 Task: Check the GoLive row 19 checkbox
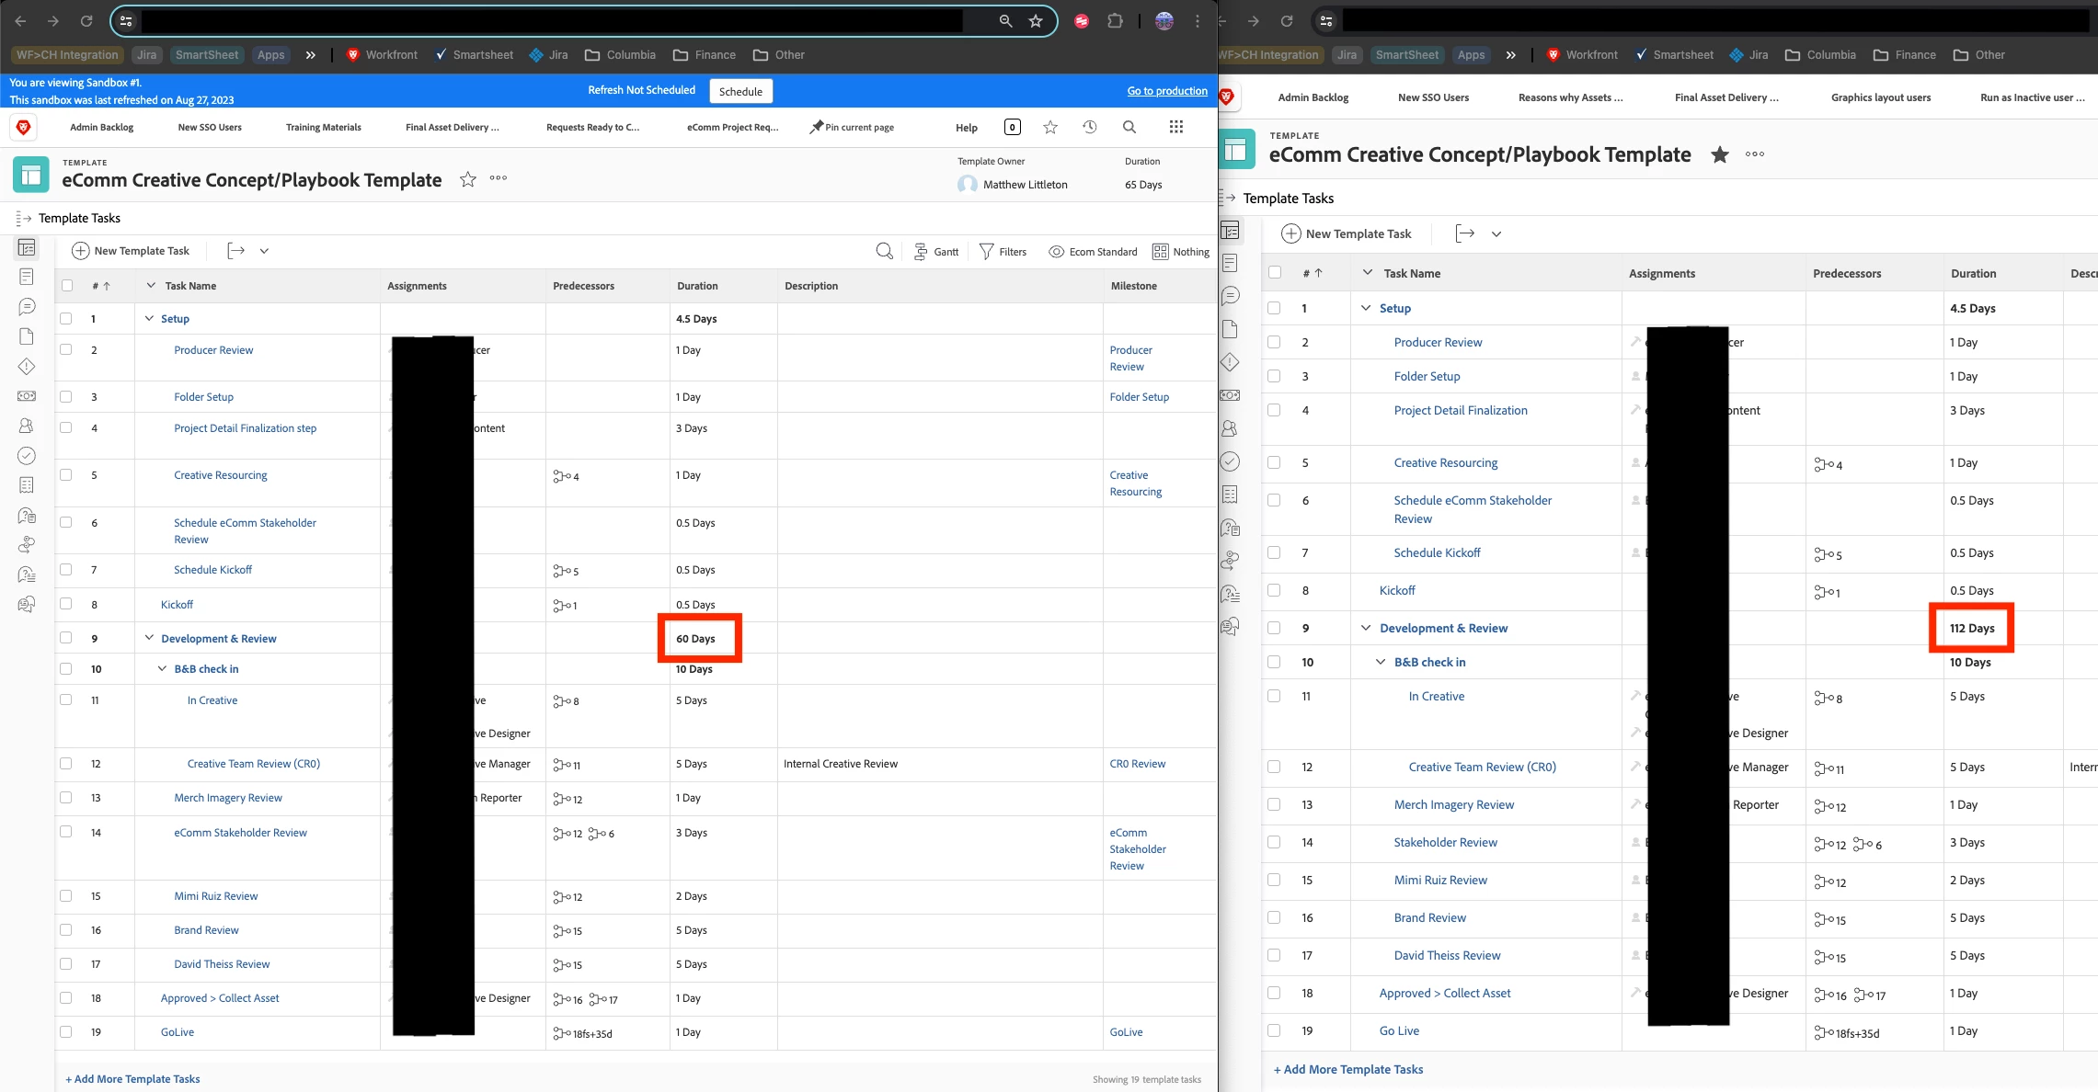point(66,1031)
